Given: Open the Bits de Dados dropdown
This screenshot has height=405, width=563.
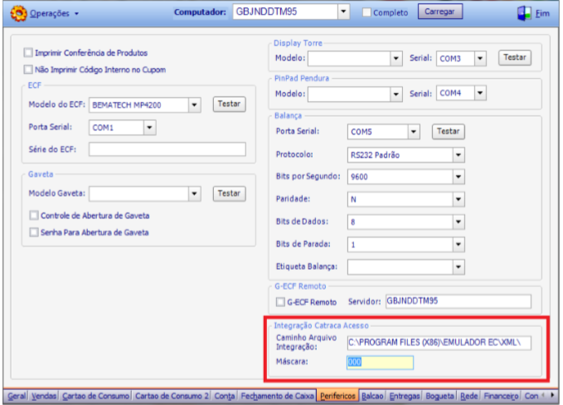Looking at the screenshot, I should (459, 222).
